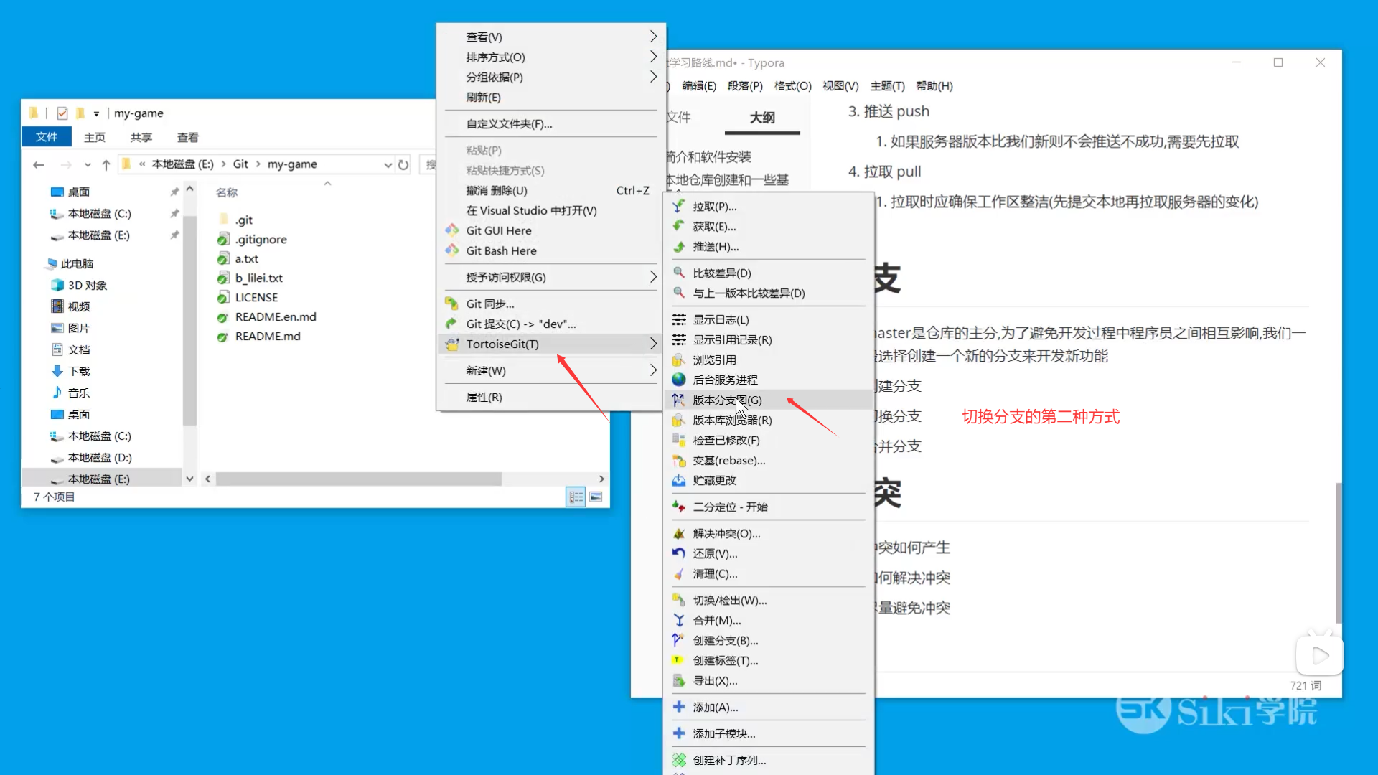Image resolution: width=1378 pixels, height=775 pixels.
Task: Click the 贮藏更改 stash changes icon
Action: click(678, 481)
